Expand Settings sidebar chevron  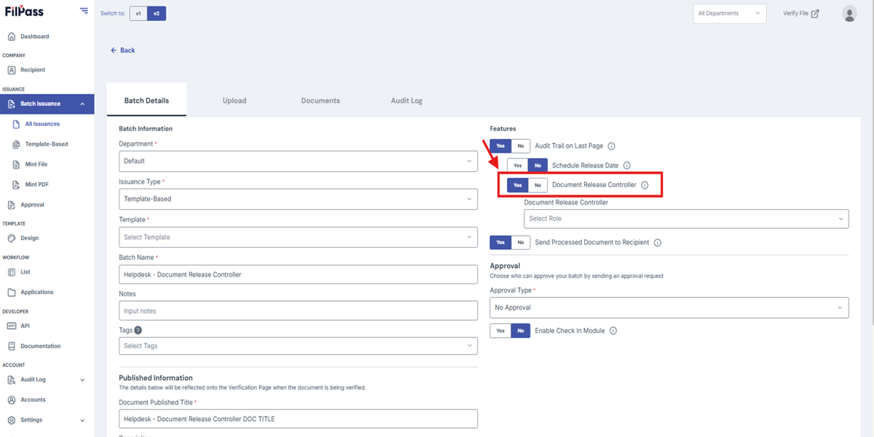tap(82, 420)
